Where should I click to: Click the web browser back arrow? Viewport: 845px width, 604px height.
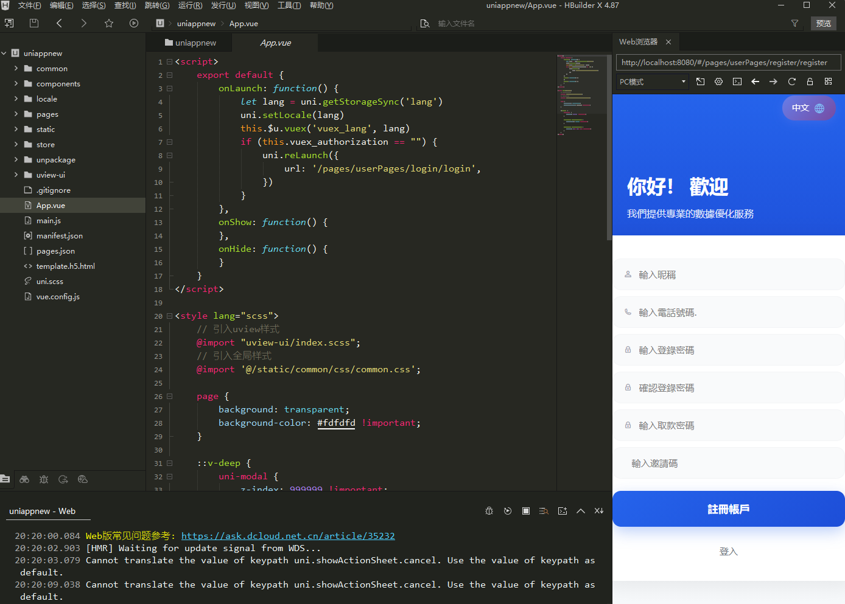756,82
